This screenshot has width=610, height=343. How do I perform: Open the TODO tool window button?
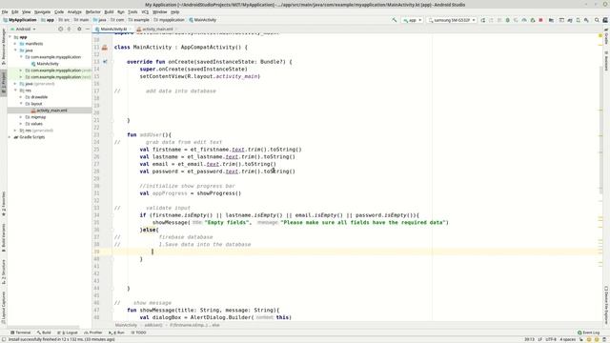pyautogui.click(x=138, y=333)
